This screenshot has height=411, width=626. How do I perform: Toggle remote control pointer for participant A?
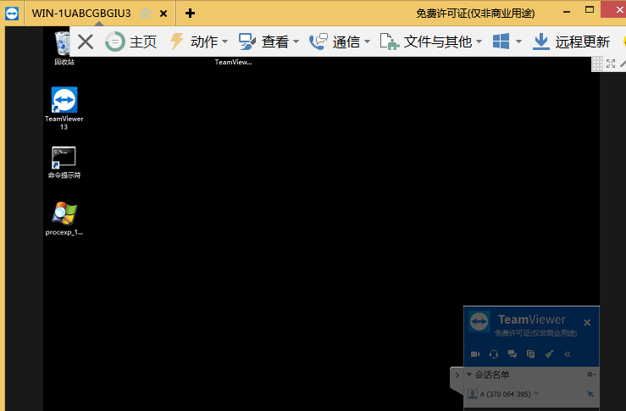click(x=590, y=394)
